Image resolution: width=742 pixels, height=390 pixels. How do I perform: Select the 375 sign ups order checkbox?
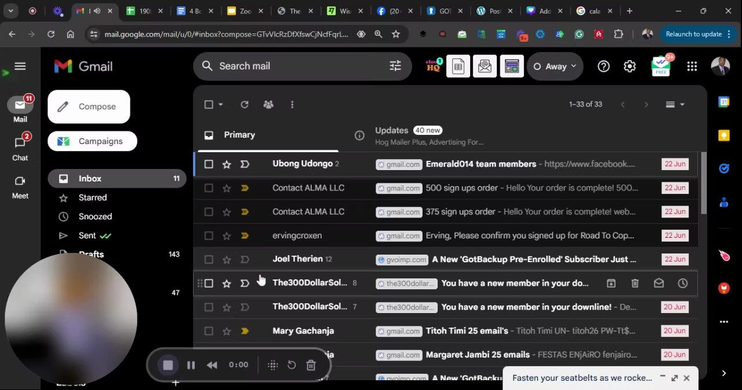pos(209,212)
